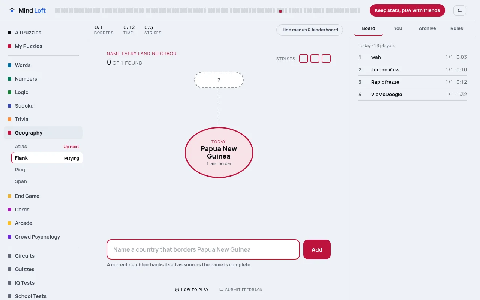Expand the Crowd Psychology category

pos(43,237)
